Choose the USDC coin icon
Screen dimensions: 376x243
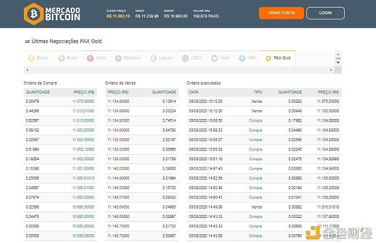[185, 58]
